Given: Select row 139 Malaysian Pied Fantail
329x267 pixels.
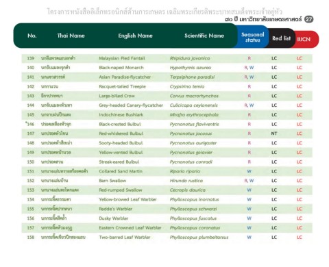Looking at the screenshot, I should 167,58.
